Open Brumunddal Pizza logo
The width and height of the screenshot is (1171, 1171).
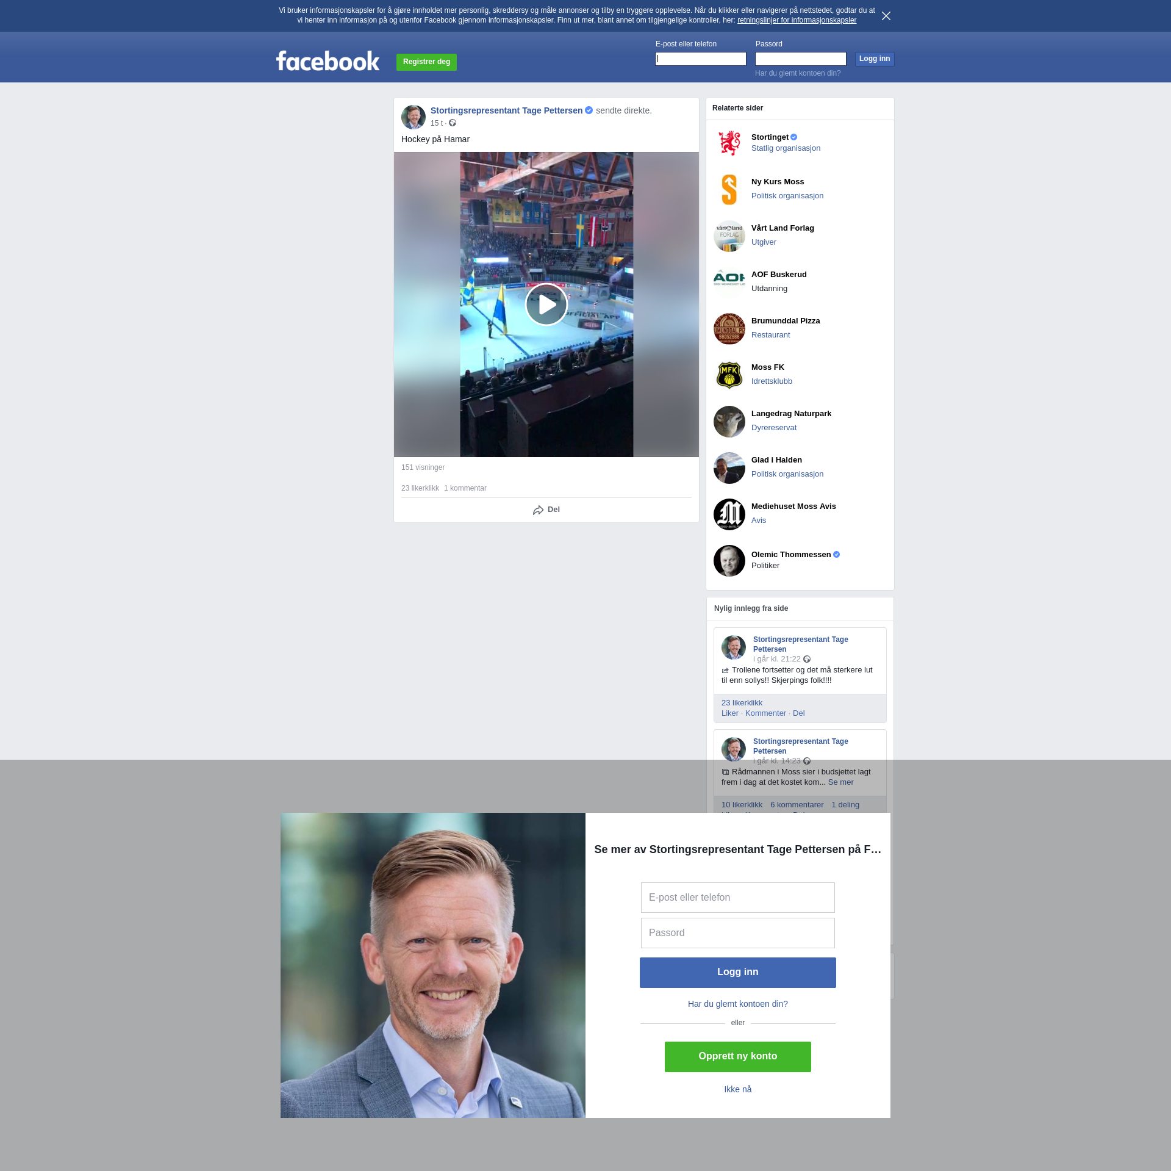pyautogui.click(x=729, y=329)
